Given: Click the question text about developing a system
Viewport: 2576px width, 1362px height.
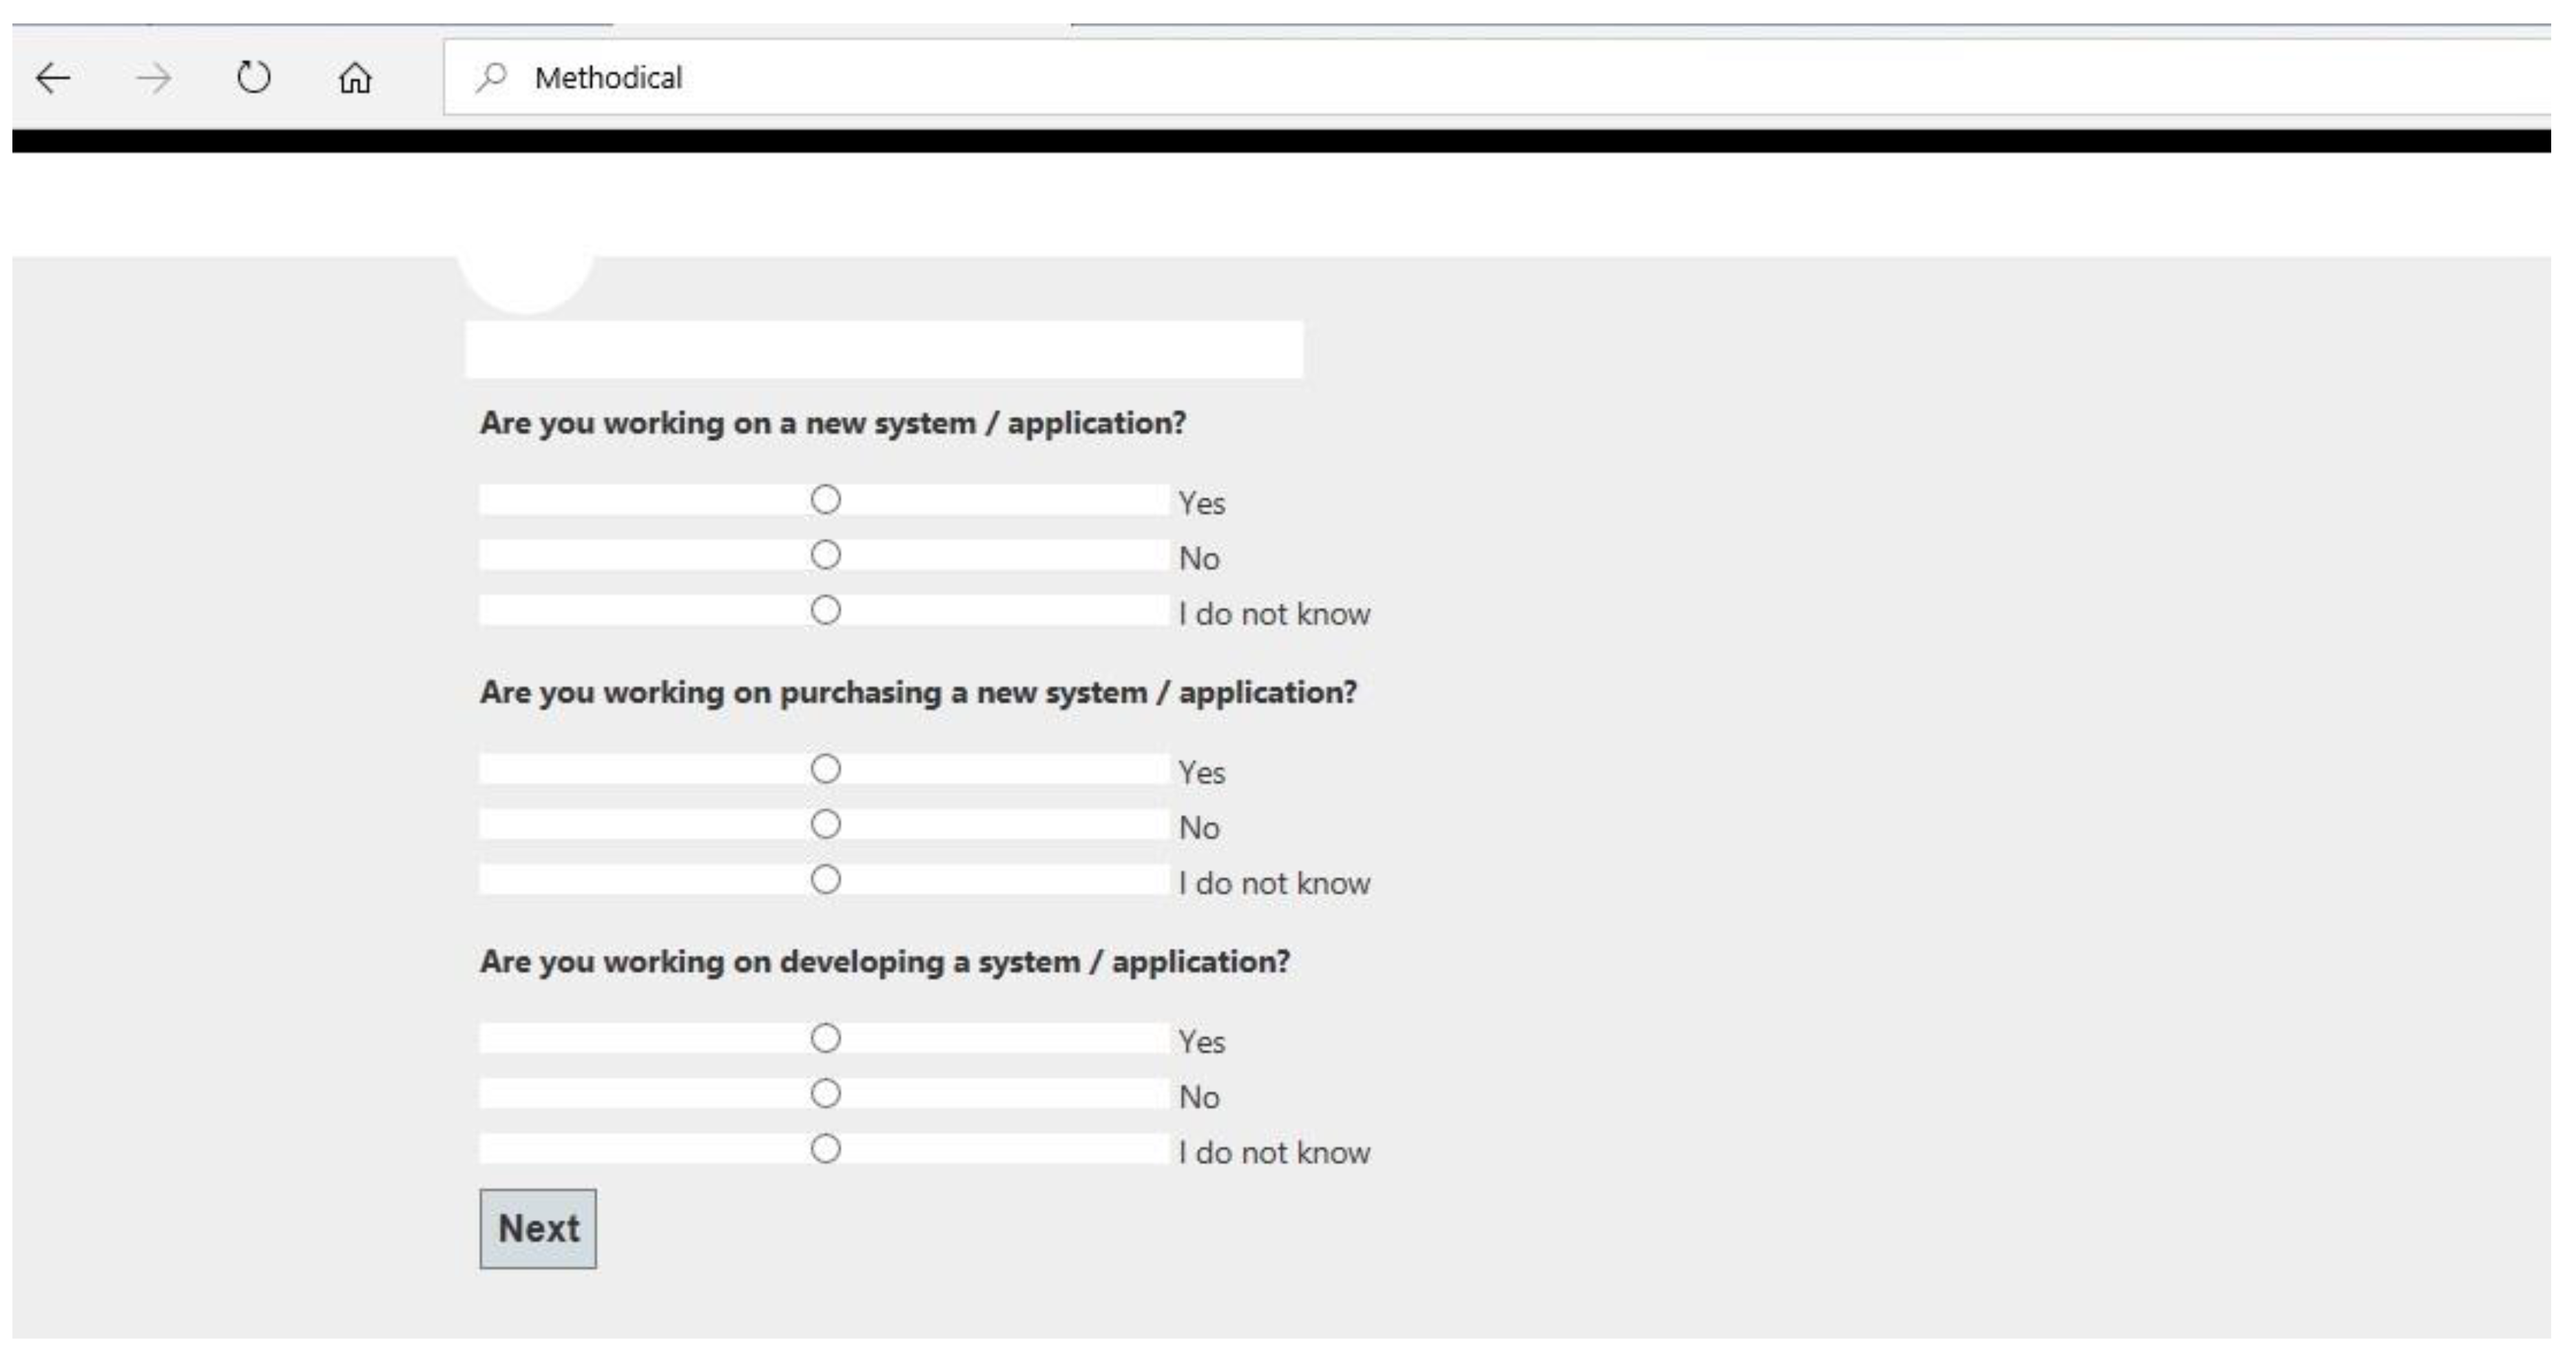Looking at the screenshot, I should coord(885,962).
